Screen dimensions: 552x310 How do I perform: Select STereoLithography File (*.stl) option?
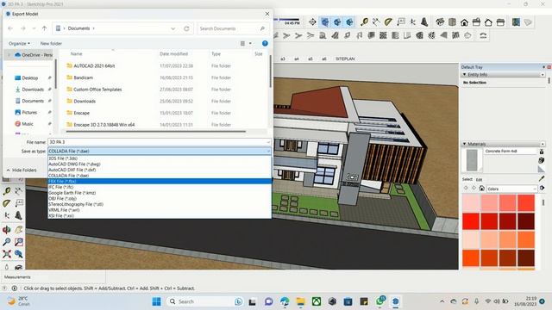(x=160, y=204)
